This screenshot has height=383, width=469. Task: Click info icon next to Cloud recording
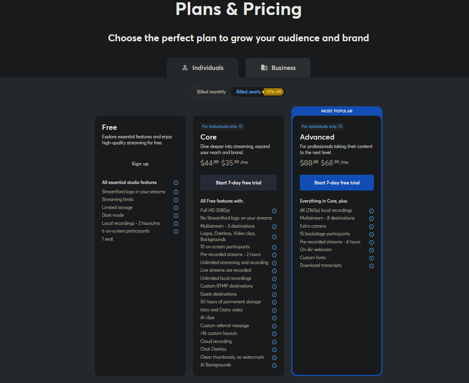click(274, 342)
